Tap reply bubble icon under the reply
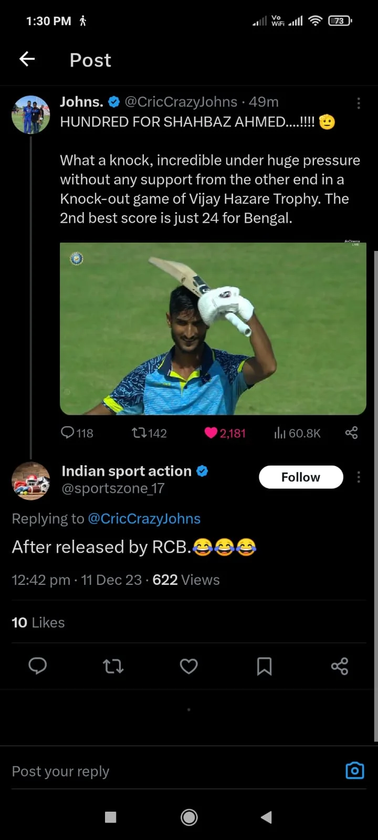The width and height of the screenshot is (378, 840). [x=38, y=666]
